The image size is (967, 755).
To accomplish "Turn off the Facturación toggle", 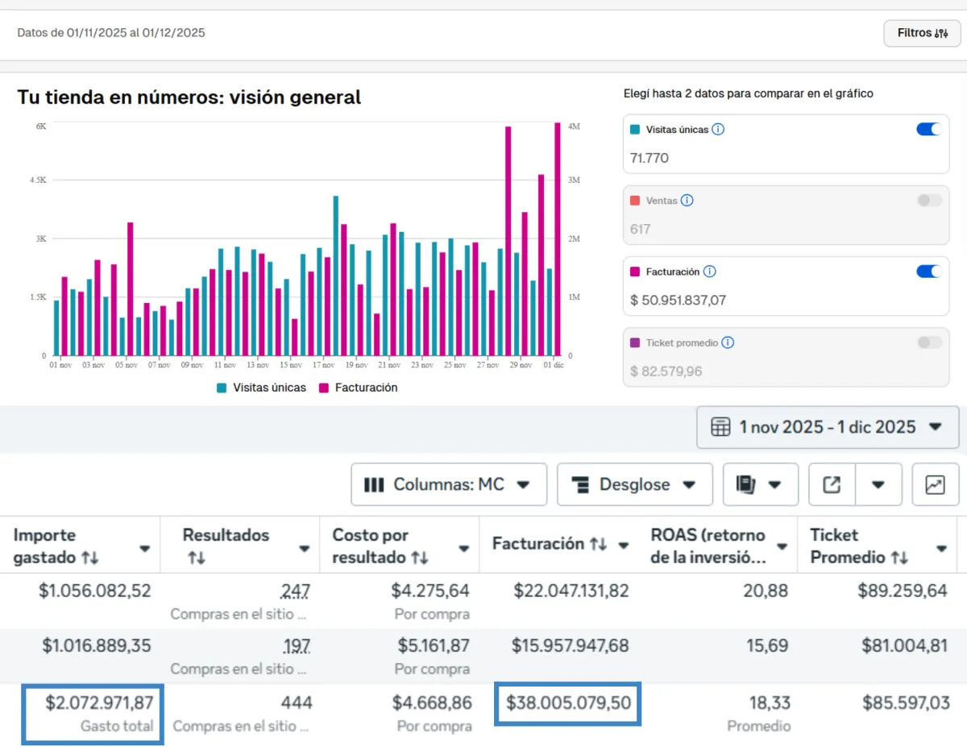I will pos(928,272).
